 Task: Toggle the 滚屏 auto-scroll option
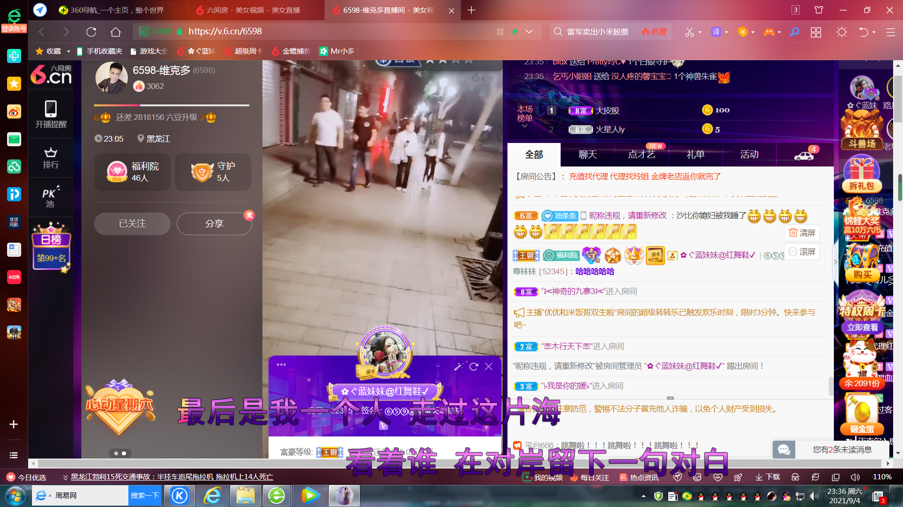tap(802, 252)
